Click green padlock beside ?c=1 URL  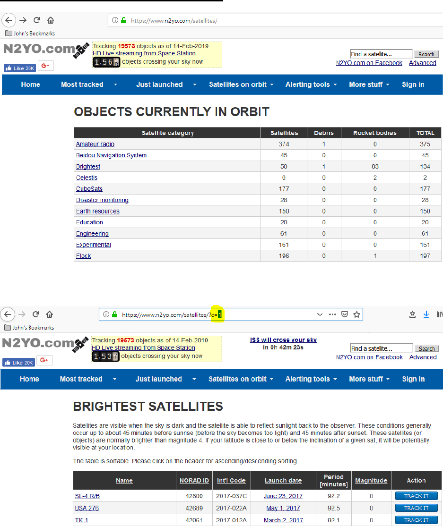pos(114,314)
